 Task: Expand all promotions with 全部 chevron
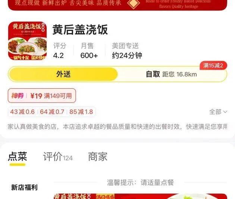(x=218, y=112)
